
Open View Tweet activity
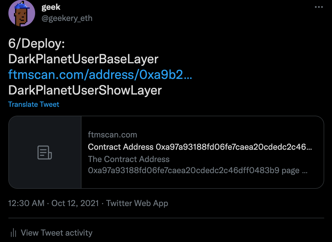(x=57, y=233)
